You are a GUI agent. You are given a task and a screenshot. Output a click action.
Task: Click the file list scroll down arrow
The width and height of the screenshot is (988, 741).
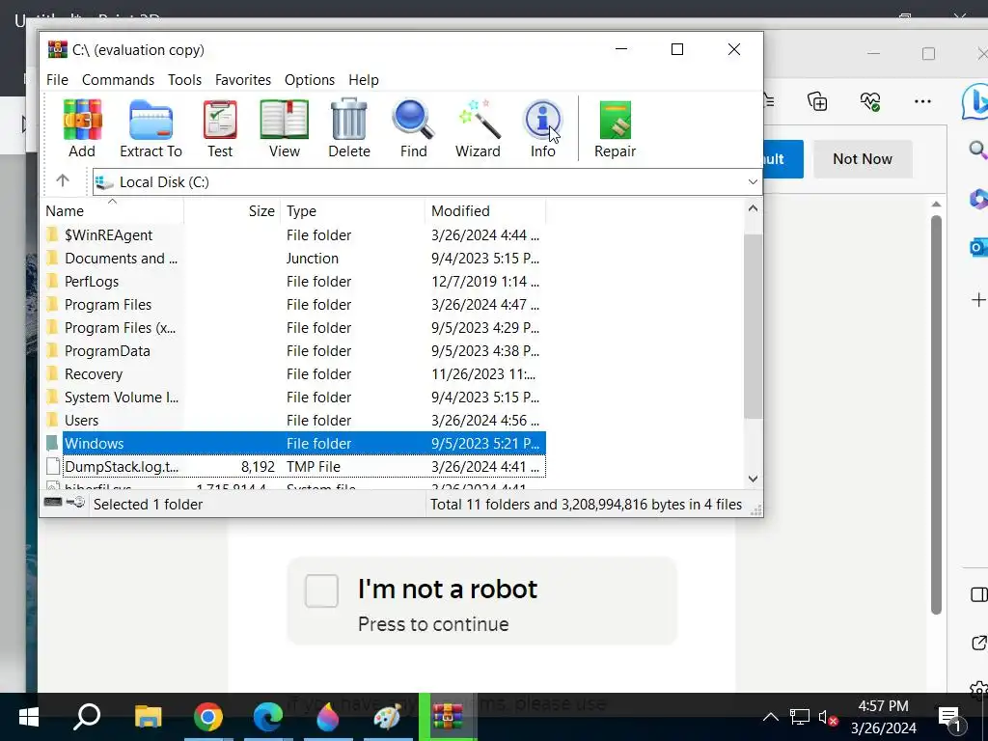(753, 479)
